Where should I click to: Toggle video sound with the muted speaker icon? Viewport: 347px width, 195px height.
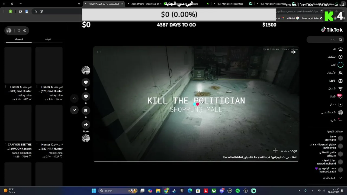click(293, 52)
